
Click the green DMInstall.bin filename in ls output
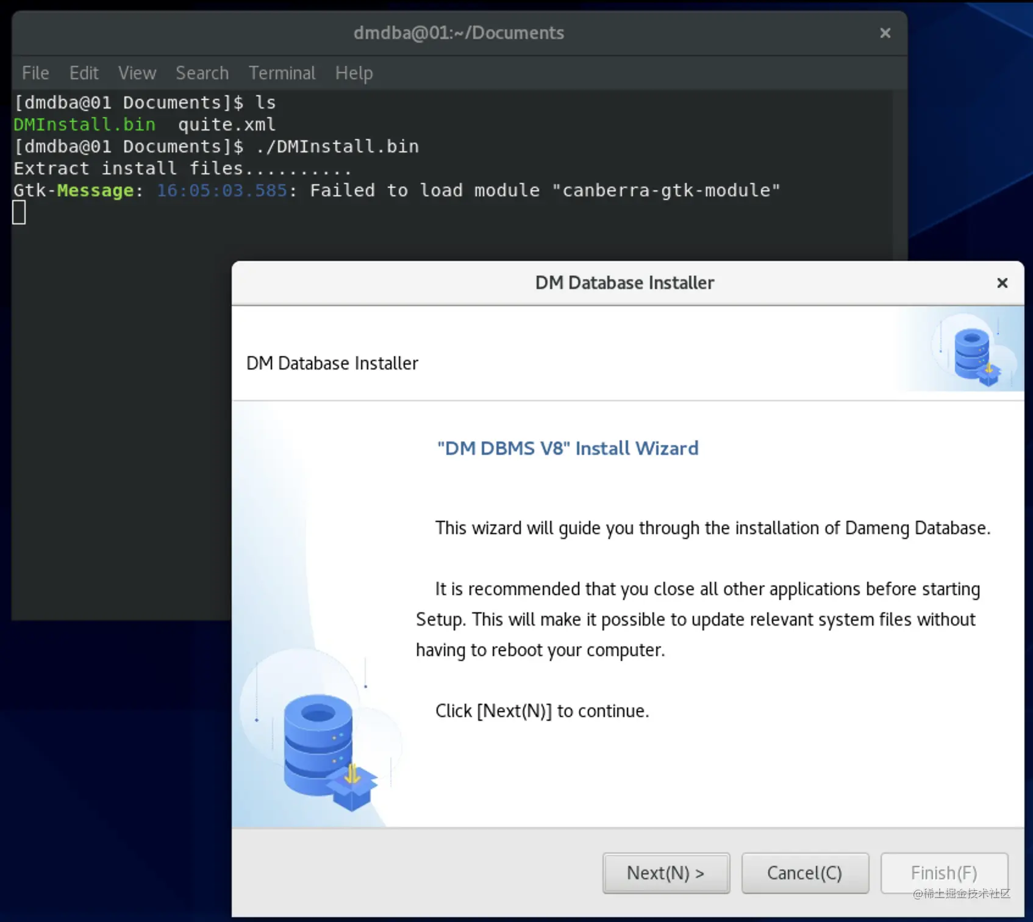pos(85,124)
